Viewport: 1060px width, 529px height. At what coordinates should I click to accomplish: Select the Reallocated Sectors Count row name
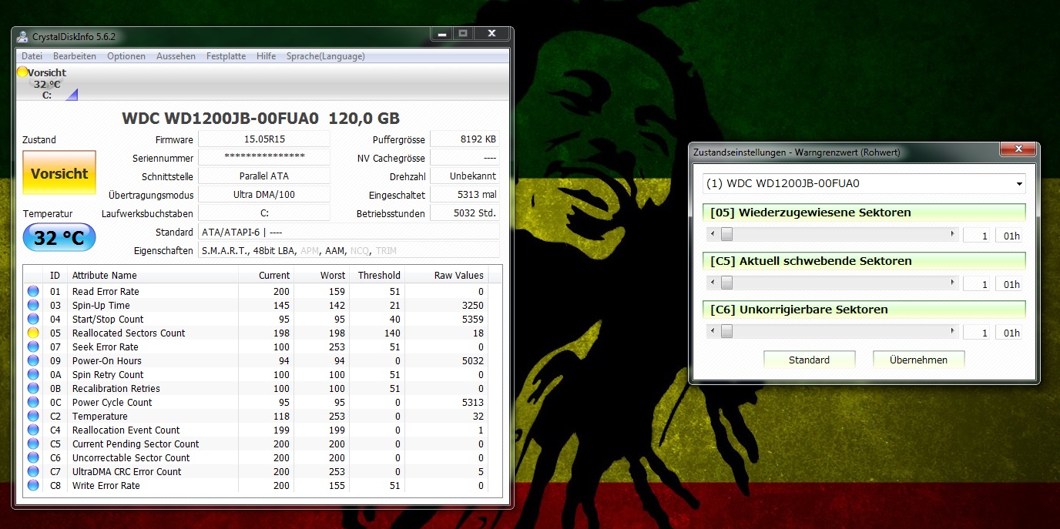[129, 333]
